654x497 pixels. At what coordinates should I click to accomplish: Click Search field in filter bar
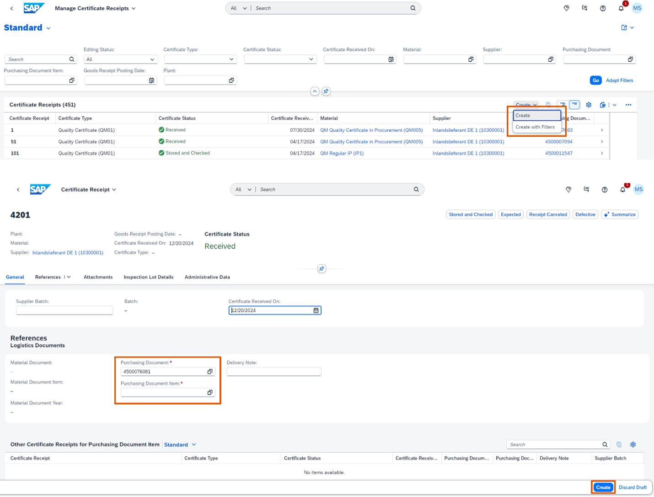(41, 59)
